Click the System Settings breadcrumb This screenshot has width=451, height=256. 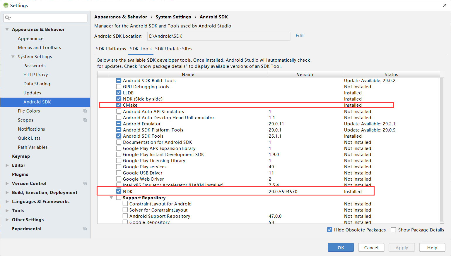pyautogui.click(x=173, y=17)
